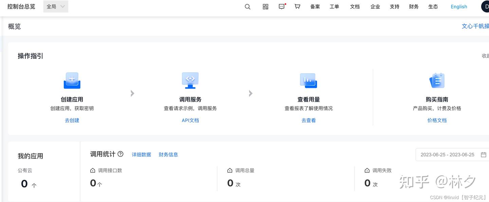
Task: Click the arrow chevron after 创建应用
Action: click(x=132, y=93)
